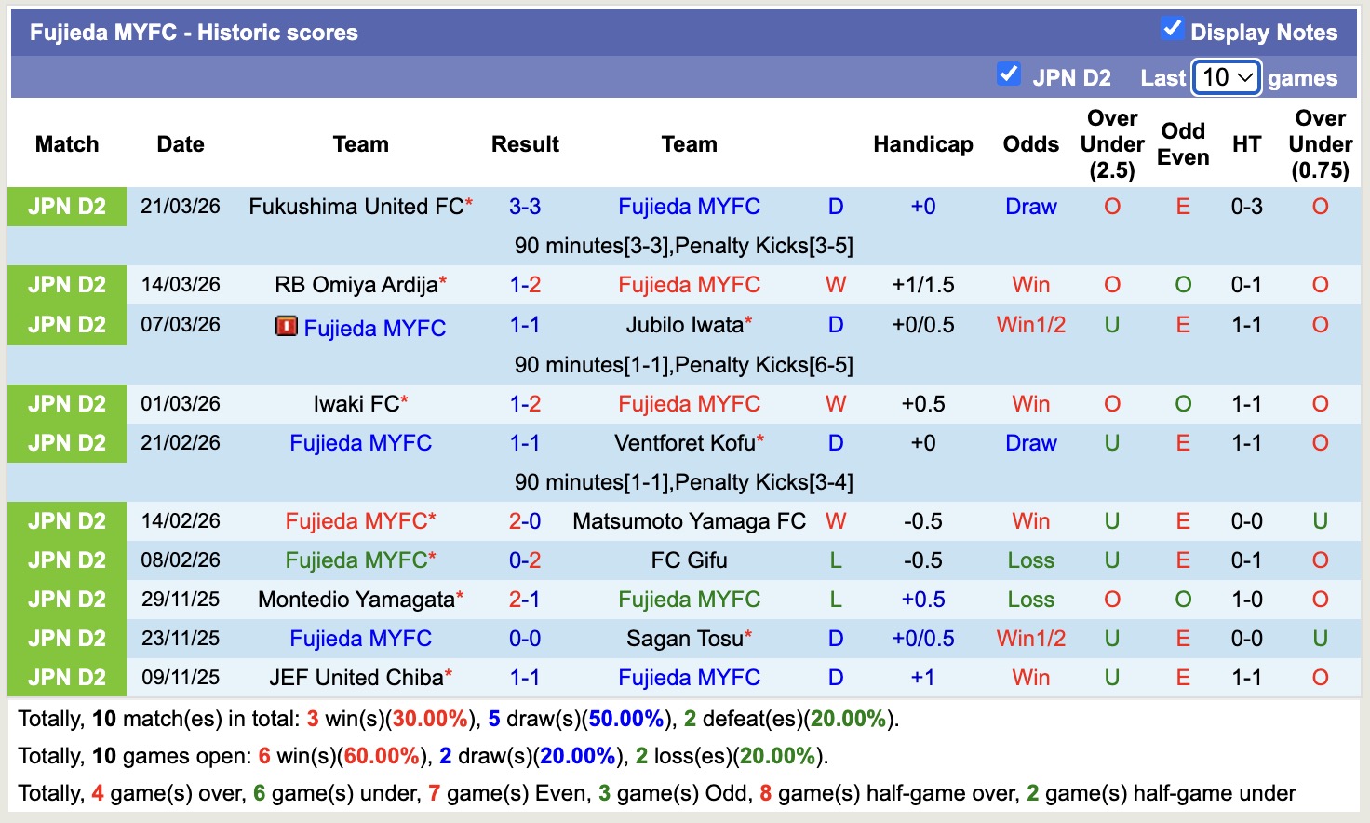Select the JPN D2 badge on the Fukushima match row
The width and height of the screenshot is (1370, 823).
click(66, 207)
